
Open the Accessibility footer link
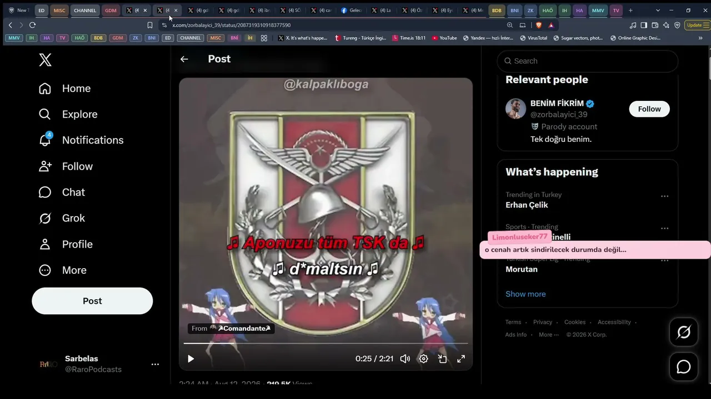614,323
